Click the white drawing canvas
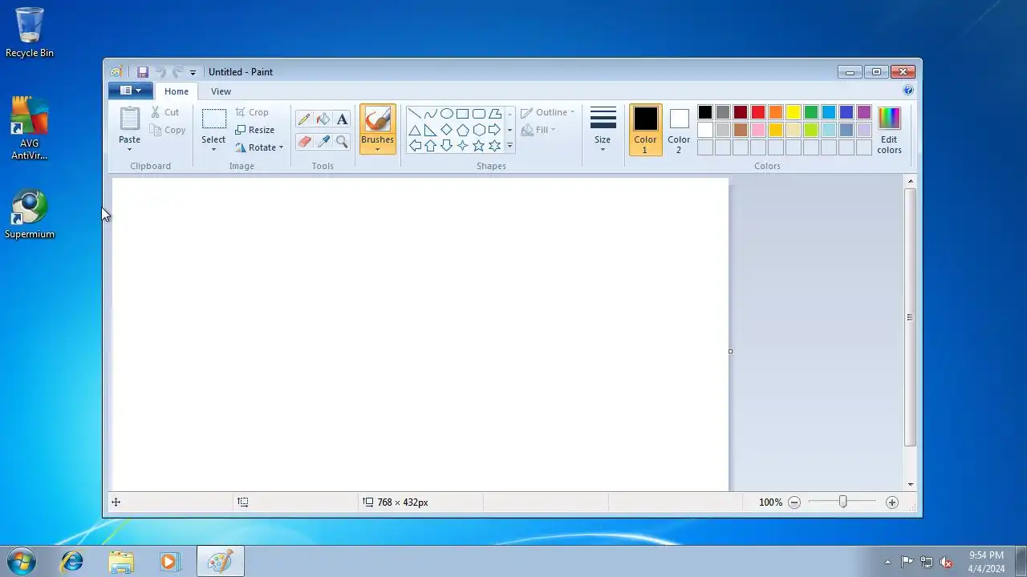The image size is (1027, 577). 420,334
